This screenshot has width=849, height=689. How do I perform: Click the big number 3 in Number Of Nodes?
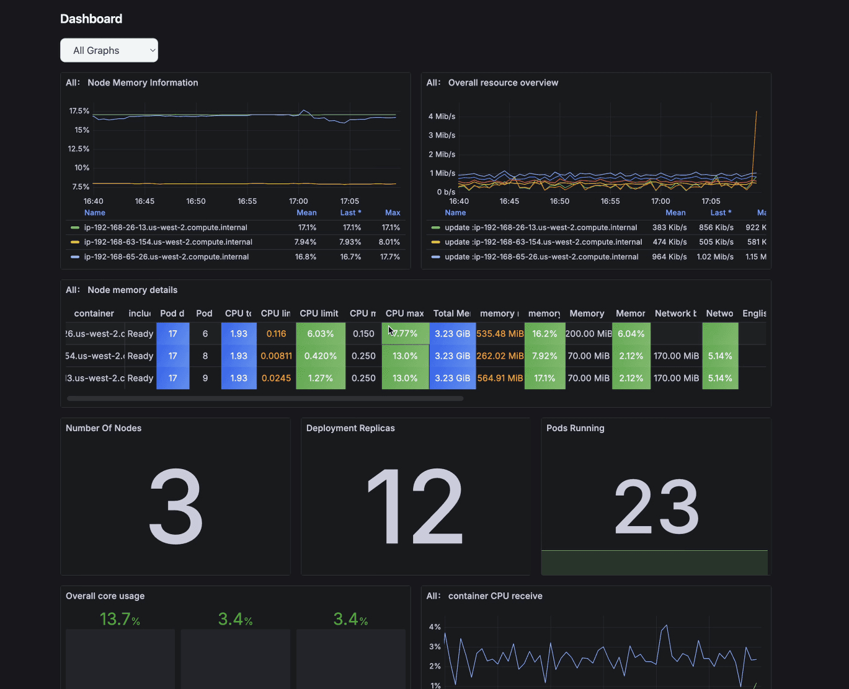coord(176,506)
